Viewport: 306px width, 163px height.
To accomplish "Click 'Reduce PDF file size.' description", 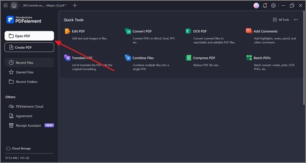I will (x=206, y=65).
